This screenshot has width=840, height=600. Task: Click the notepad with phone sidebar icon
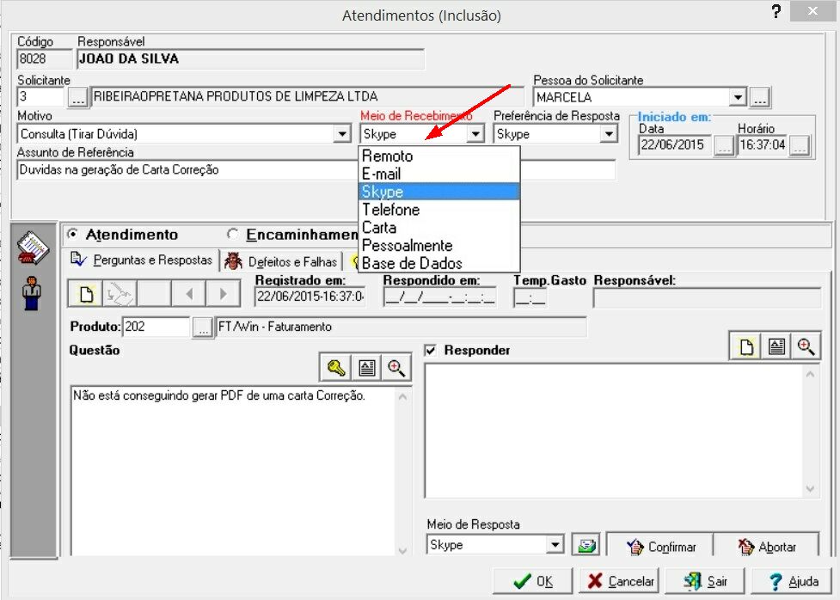pyautogui.click(x=34, y=248)
